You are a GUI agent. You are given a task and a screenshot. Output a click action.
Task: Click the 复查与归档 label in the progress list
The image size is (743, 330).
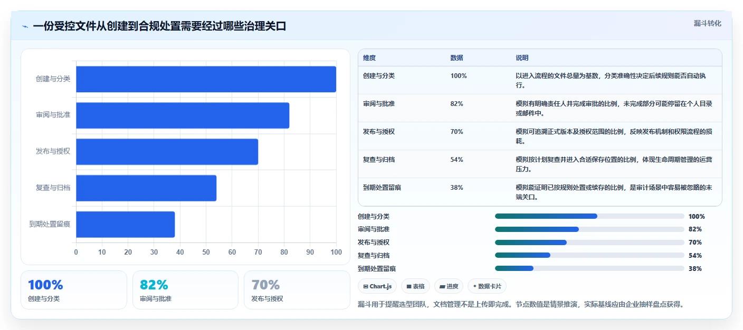click(374, 255)
